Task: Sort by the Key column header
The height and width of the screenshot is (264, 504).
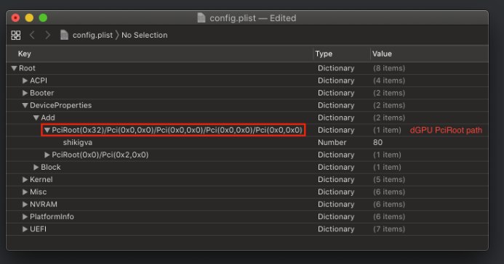Action: coord(25,54)
